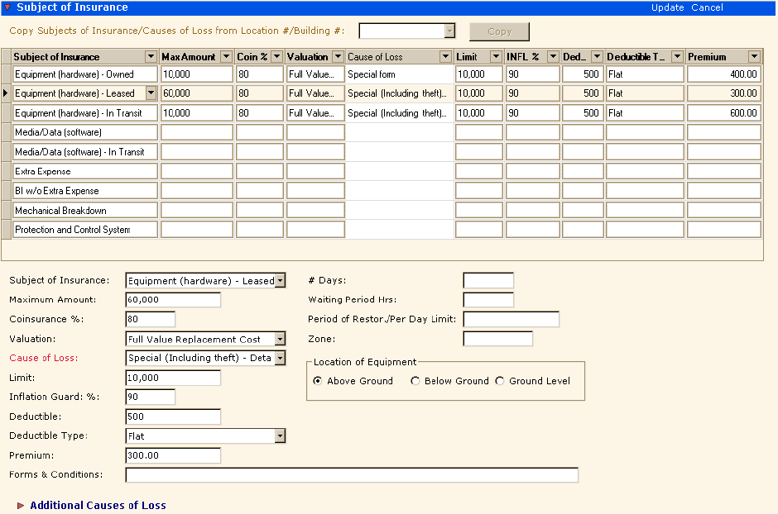Open the Deductible T column filter arrow
The image size is (778, 514).
pyautogui.click(x=676, y=56)
